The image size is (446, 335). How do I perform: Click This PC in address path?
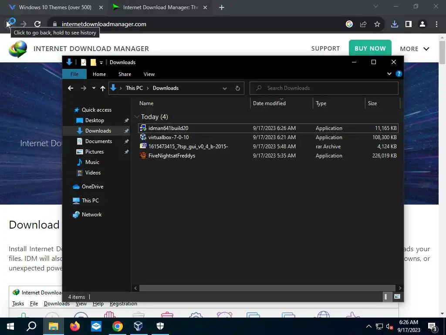(134, 88)
